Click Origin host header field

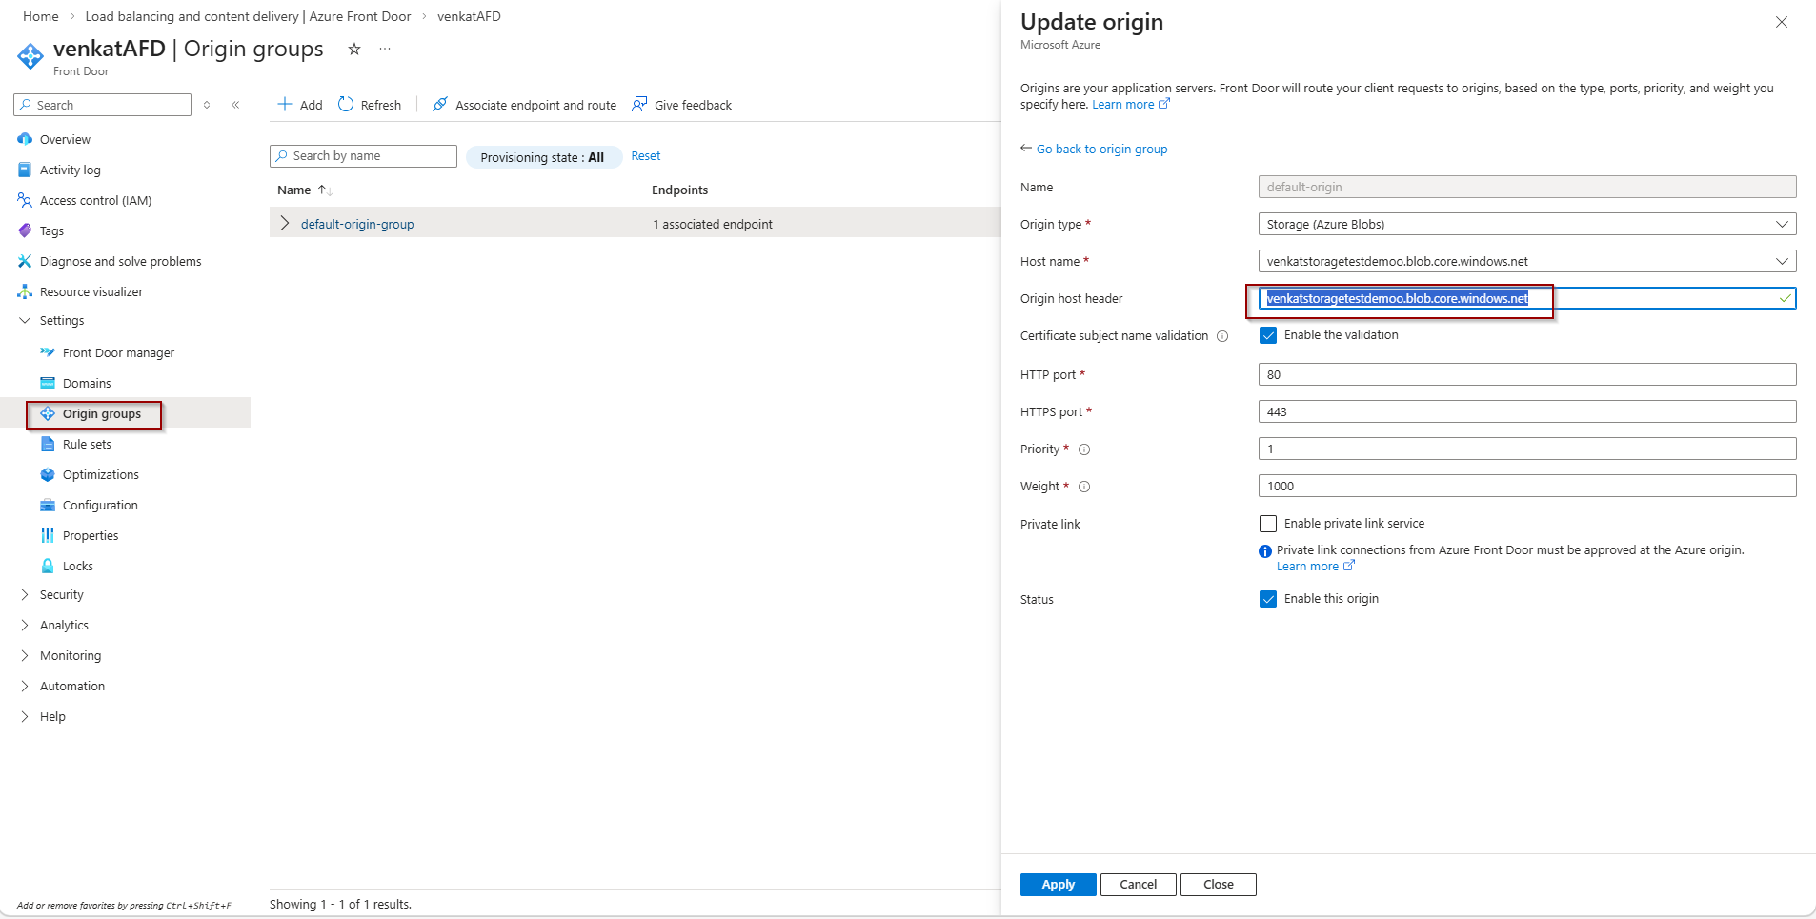[x=1527, y=298]
